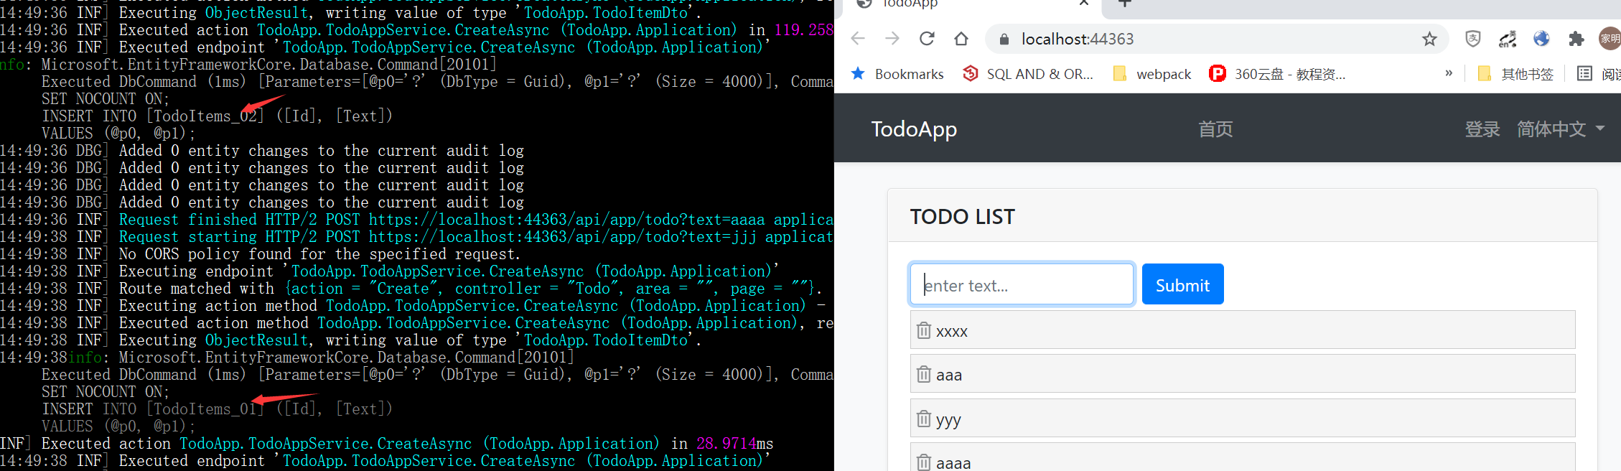Bookmark this page with star icon
The height and width of the screenshot is (471, 1621).
pos(1429,39)
